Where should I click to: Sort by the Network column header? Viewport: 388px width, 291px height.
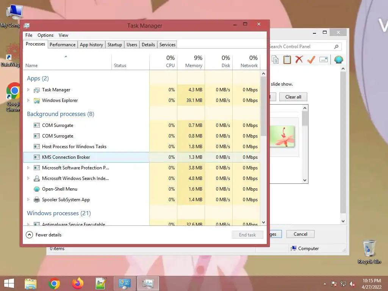point(246,62)
